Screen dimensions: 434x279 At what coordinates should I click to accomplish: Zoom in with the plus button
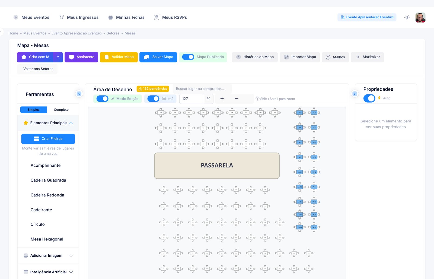click(x=222, y=99)
